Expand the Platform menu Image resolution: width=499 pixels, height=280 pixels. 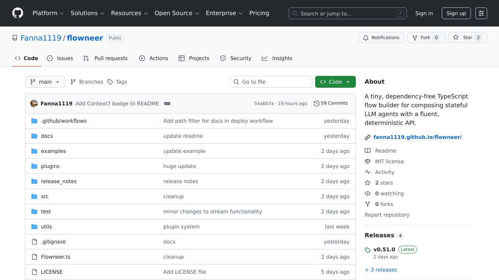pos(48,13)
